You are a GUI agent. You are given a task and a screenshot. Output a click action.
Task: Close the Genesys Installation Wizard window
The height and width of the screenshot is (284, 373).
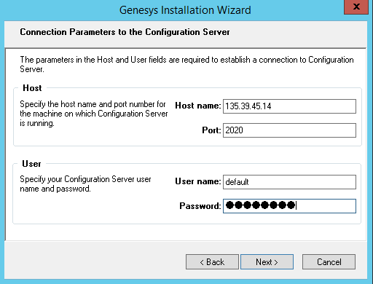pos(356,7)
